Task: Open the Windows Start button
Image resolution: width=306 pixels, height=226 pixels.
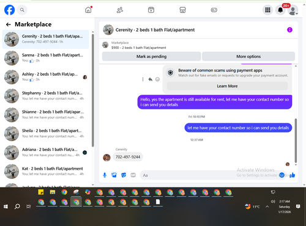Action: [6, 206]
